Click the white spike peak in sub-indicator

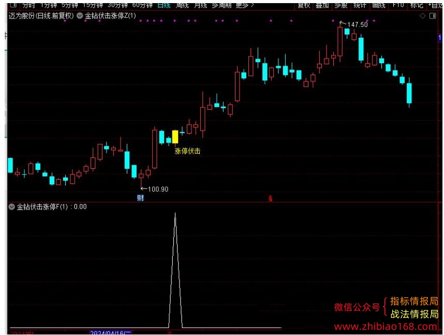pos(175,214)
